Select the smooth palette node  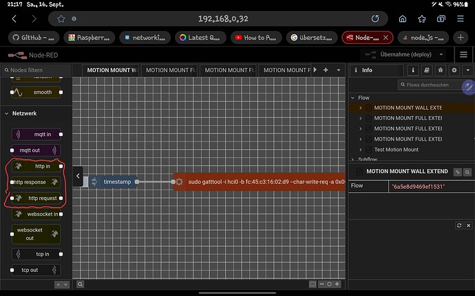(x=36, y=92)
